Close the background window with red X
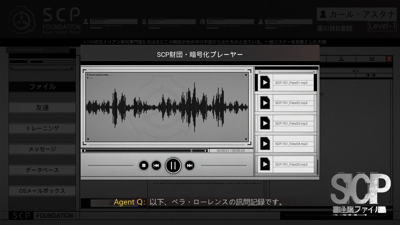This screenshot has height=225, width=400. (389, 59)
